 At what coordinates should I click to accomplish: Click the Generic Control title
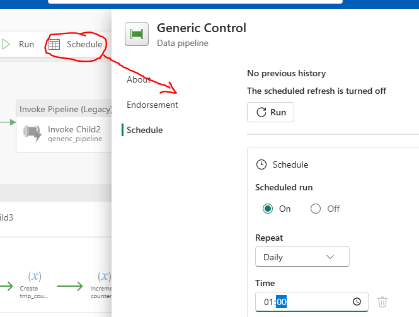[x=202, y=28]
